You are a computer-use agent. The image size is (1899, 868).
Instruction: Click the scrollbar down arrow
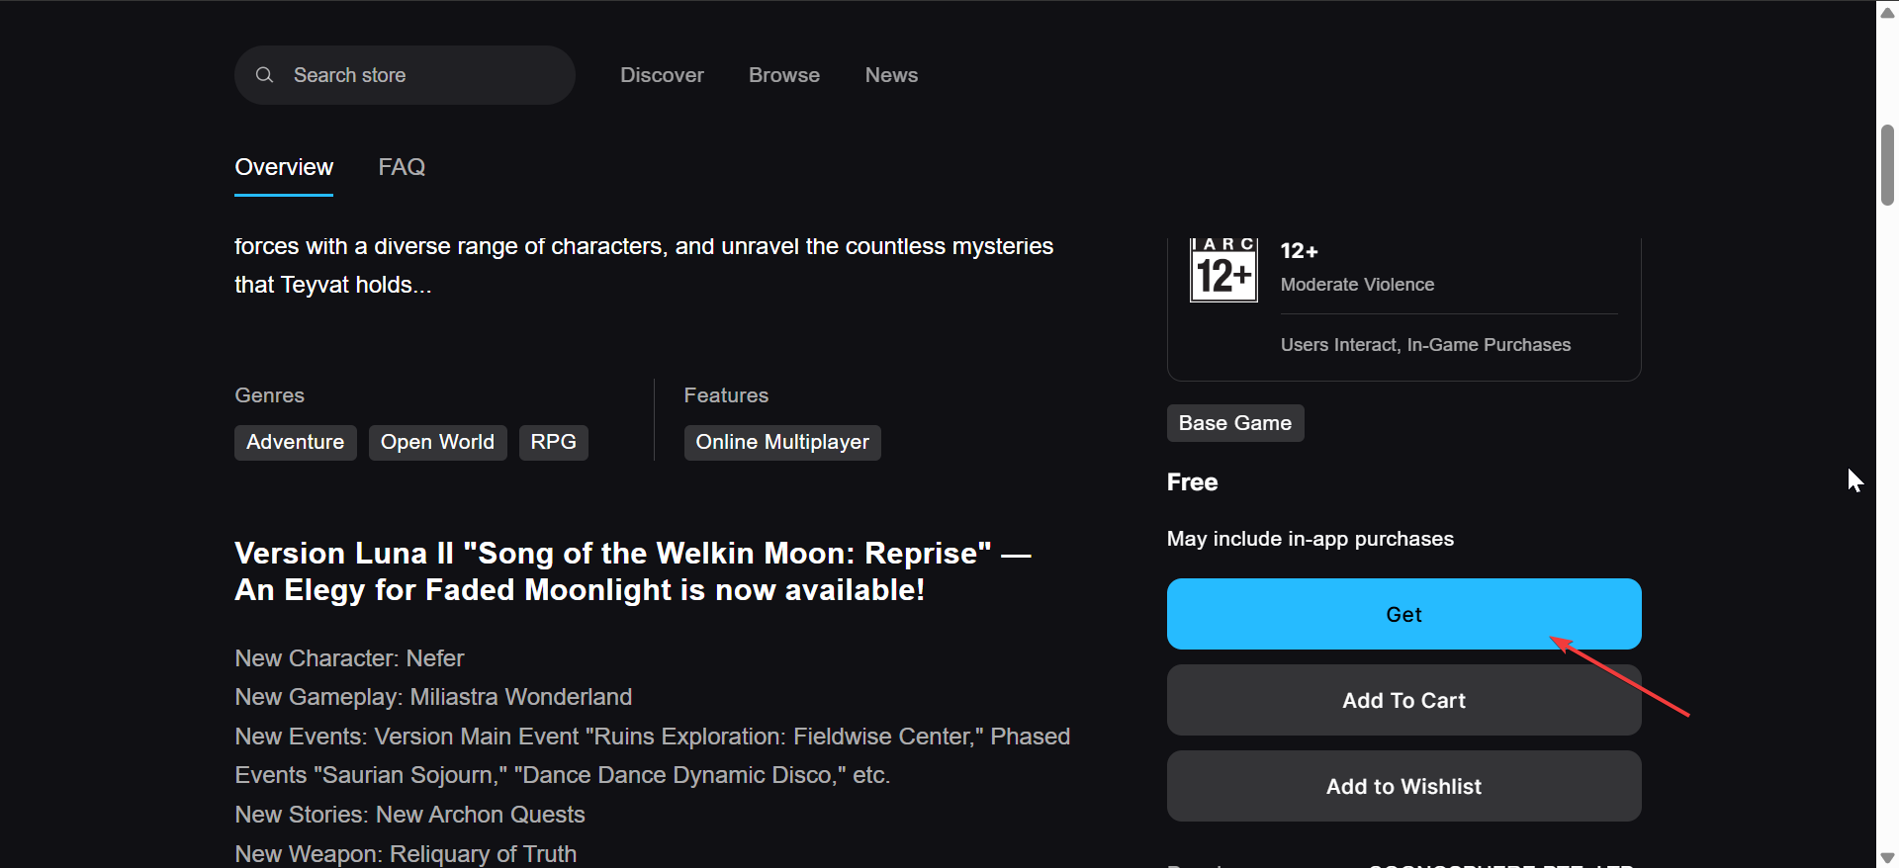1887,857
